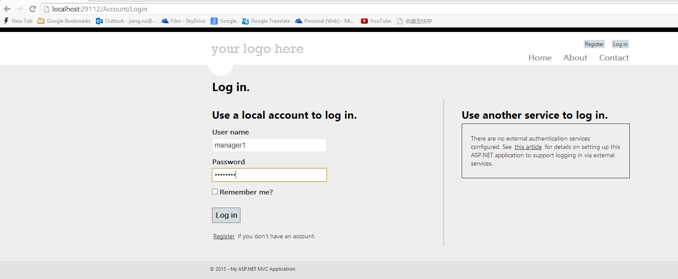Click the header Register button
678x279 pixels.
pyautogui.click(x=594, y=44)
